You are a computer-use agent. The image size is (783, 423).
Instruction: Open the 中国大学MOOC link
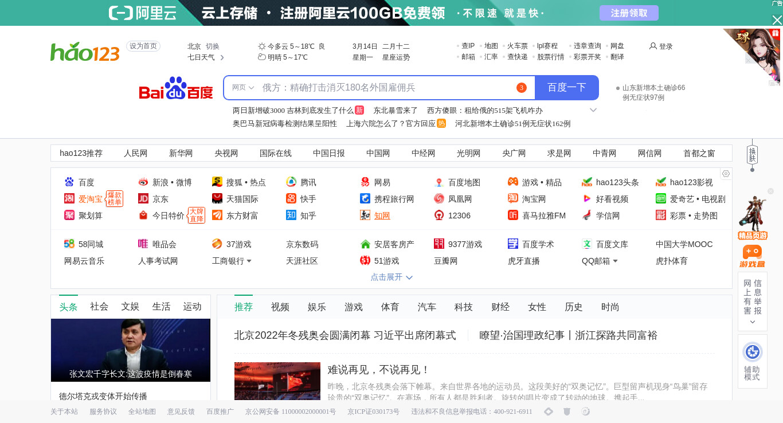click(x=684, y=244)
